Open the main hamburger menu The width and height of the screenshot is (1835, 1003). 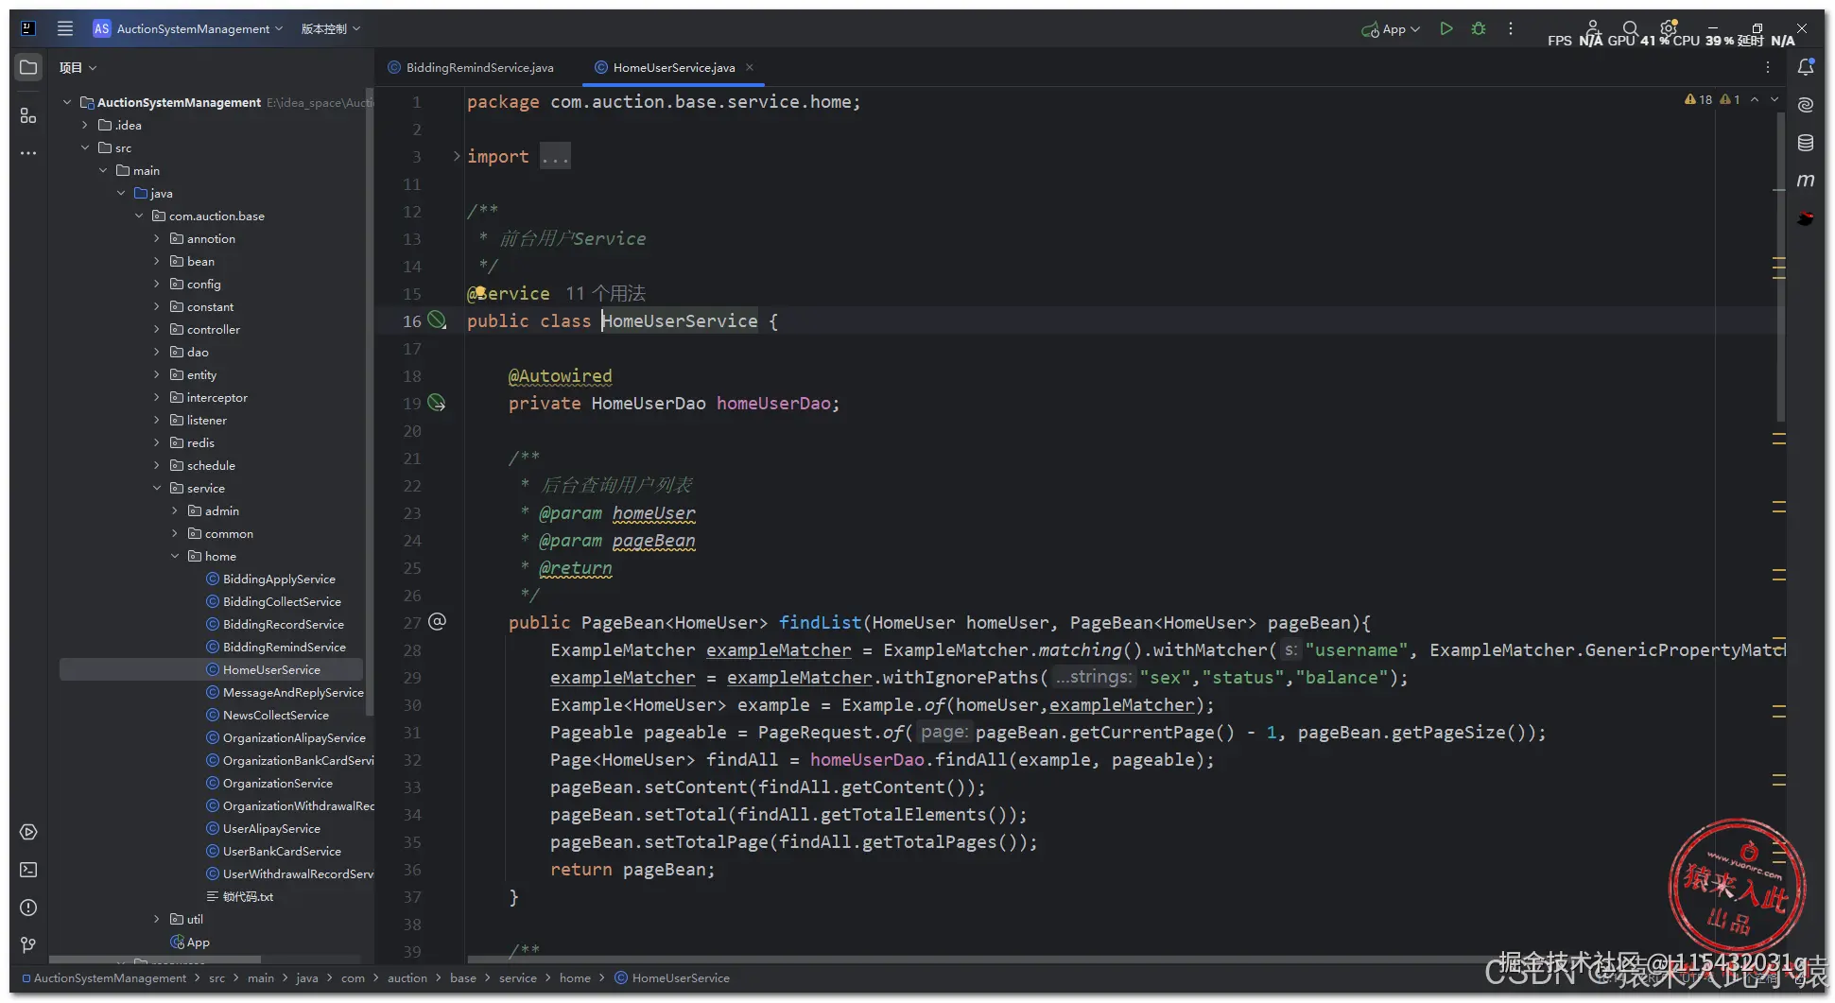coord(64,29)
